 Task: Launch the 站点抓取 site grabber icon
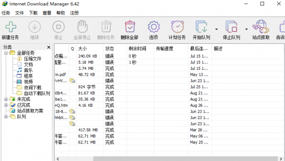[261, 26]
